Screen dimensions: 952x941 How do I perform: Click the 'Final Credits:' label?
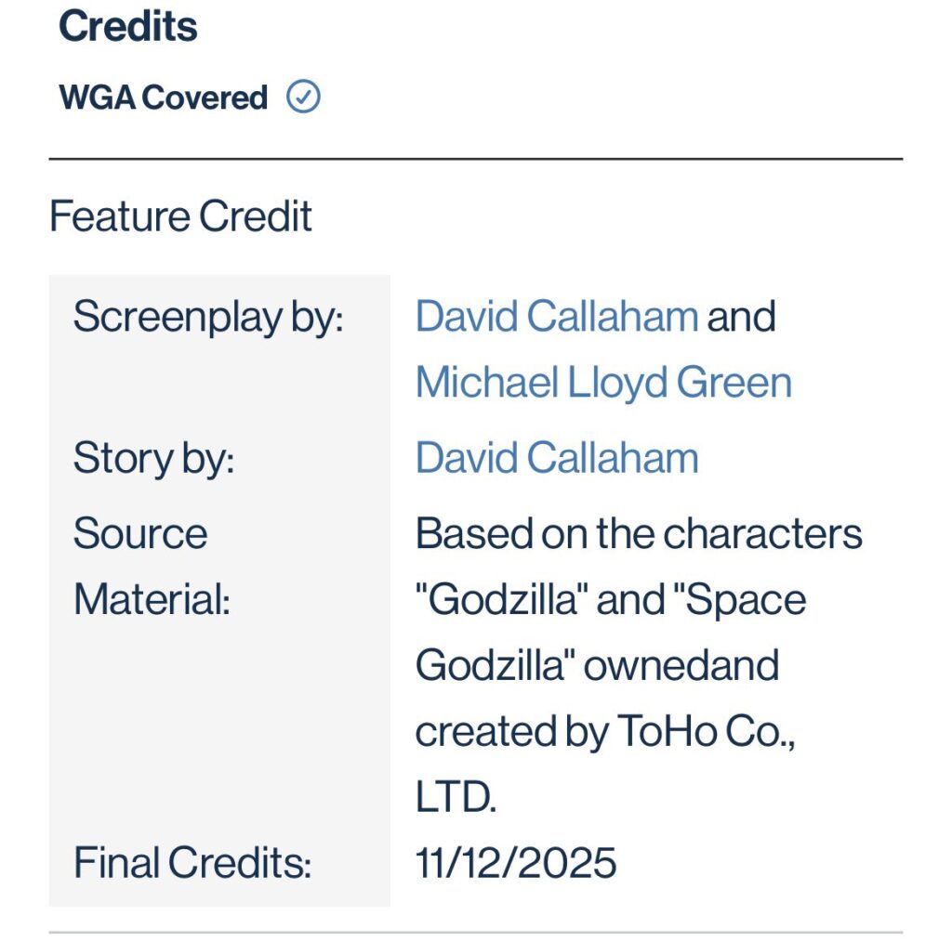coord(192,863)
